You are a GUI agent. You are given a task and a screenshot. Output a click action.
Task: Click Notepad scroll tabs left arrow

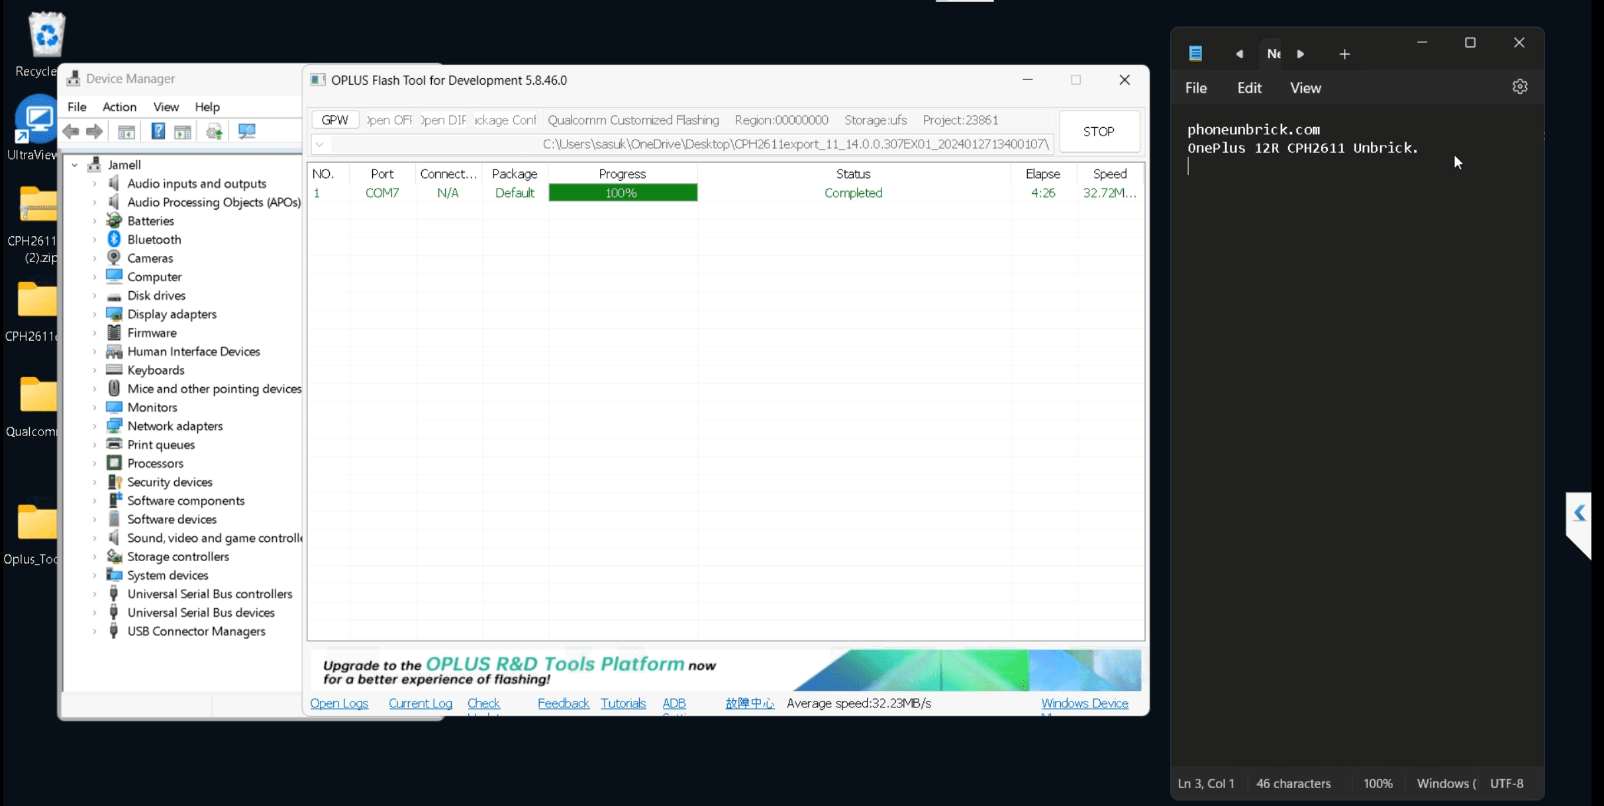[1239, 54]
